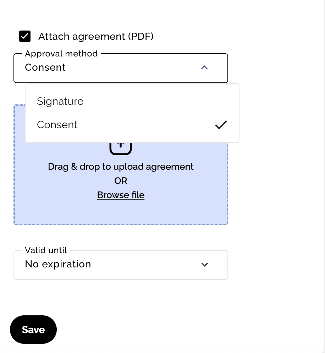Click the Drag & drop upload agreement text

[121, 167]
